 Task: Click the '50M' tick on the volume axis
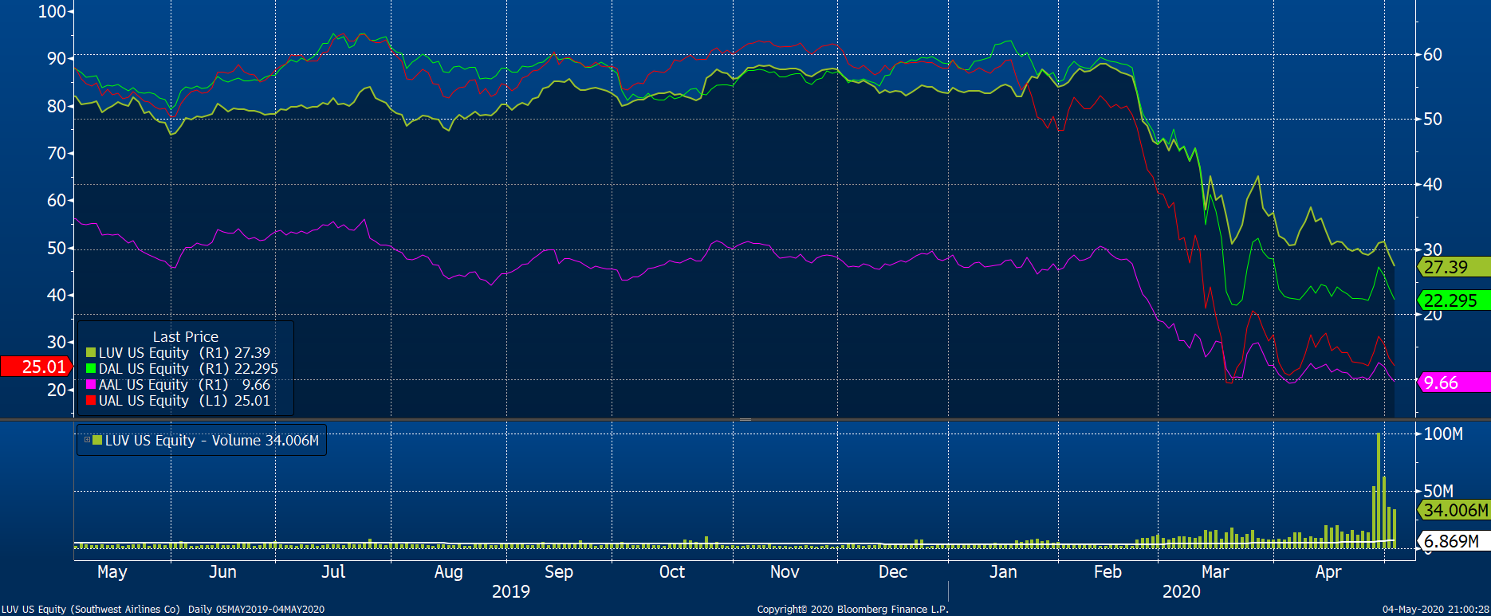point(1438,491)
